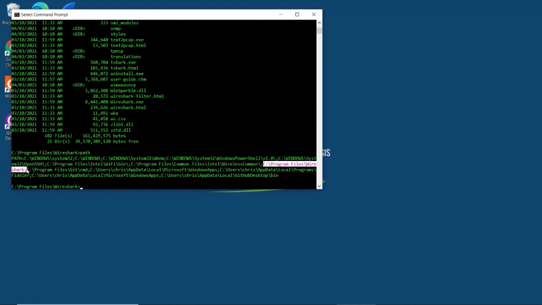Image resolution: width=542 pixels, height=305 pixels.
Task: Click the "C:\Program Files\Git\cmd" path segment
Action: (58, 170)
